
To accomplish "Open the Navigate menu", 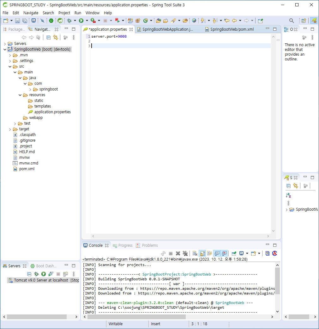I will point(31,13).
